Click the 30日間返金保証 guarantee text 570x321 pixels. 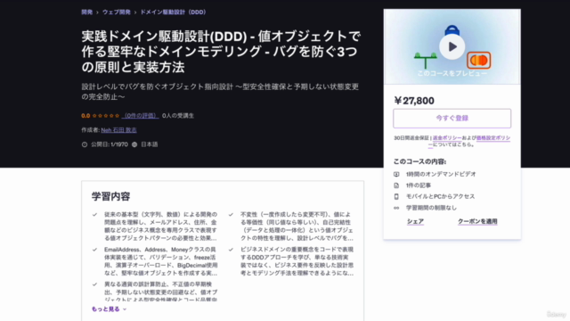coord(411,138)
